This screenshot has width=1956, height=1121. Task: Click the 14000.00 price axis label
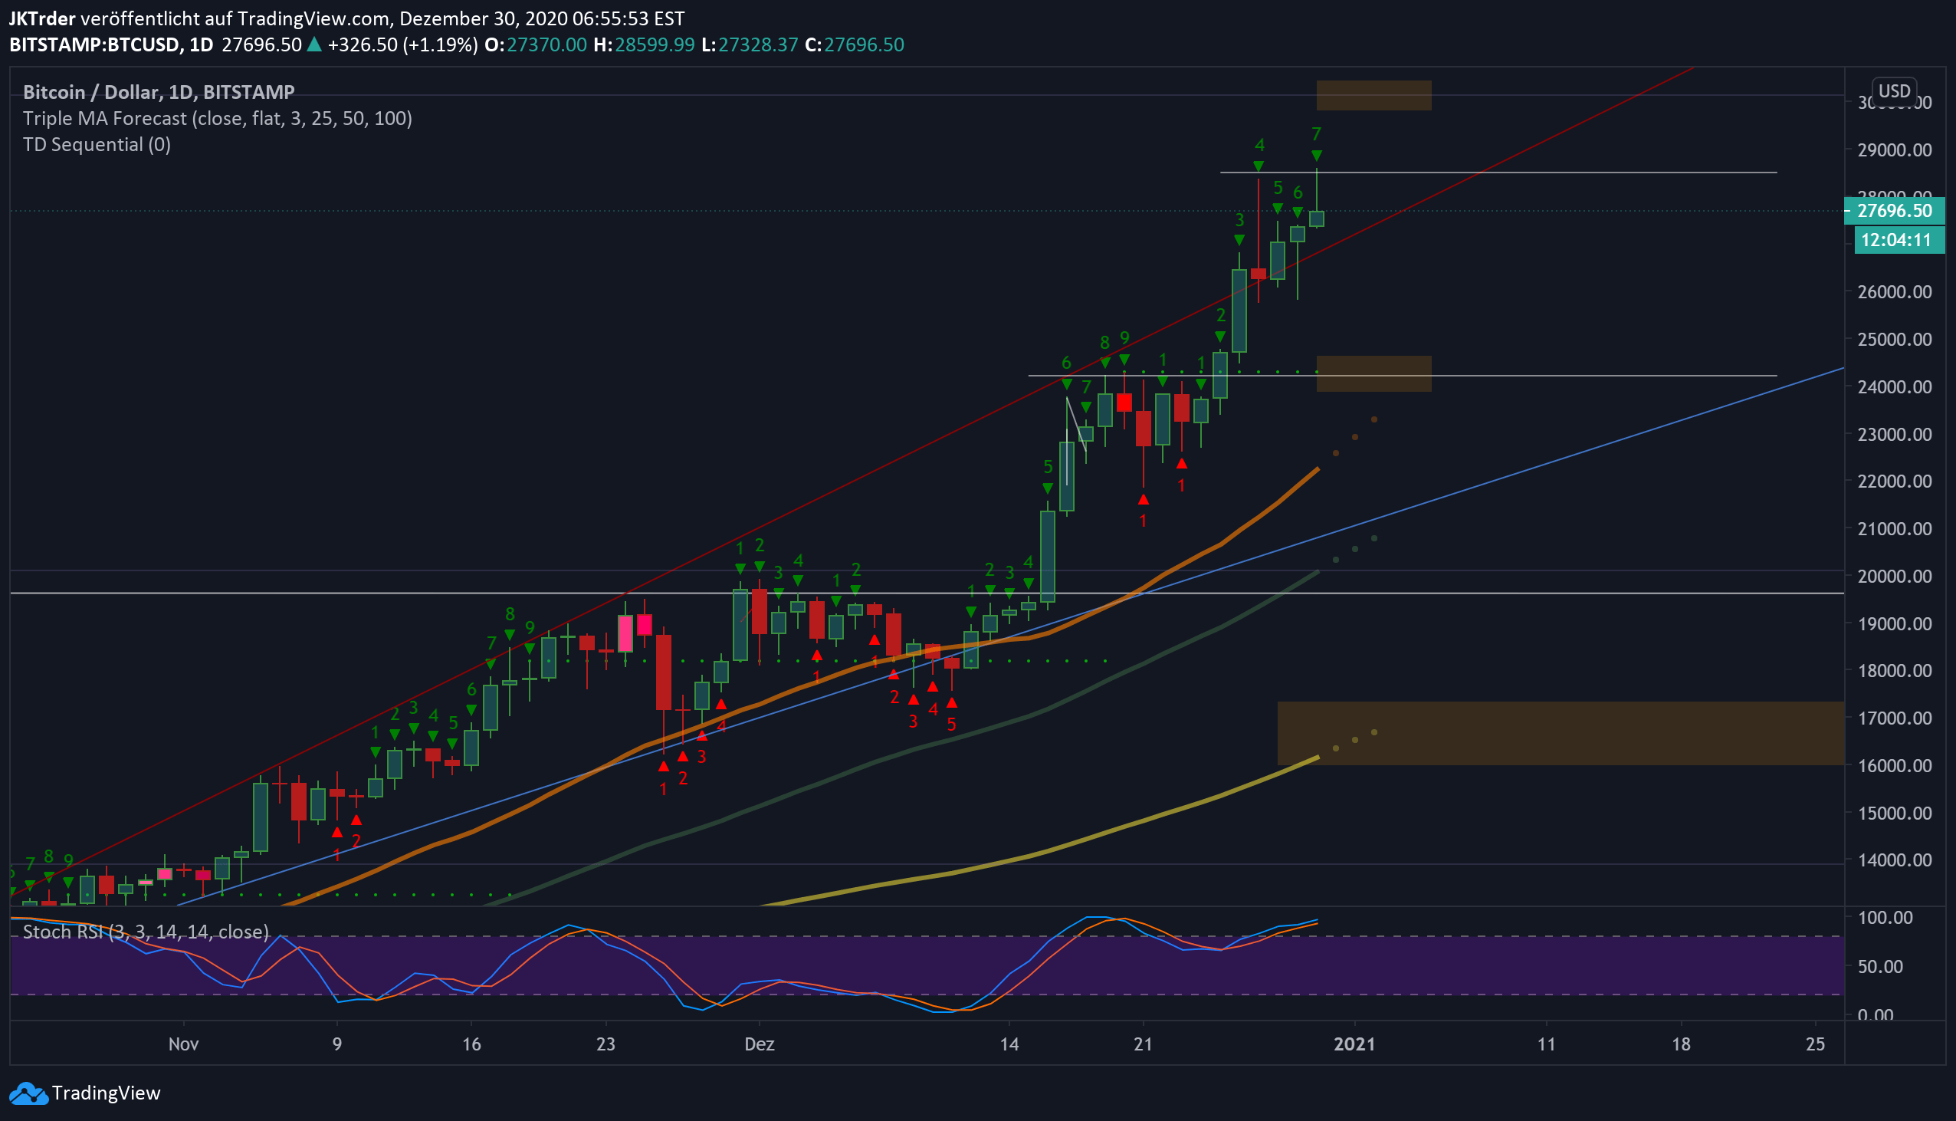pyautogui.click(x=1895, y=860)
